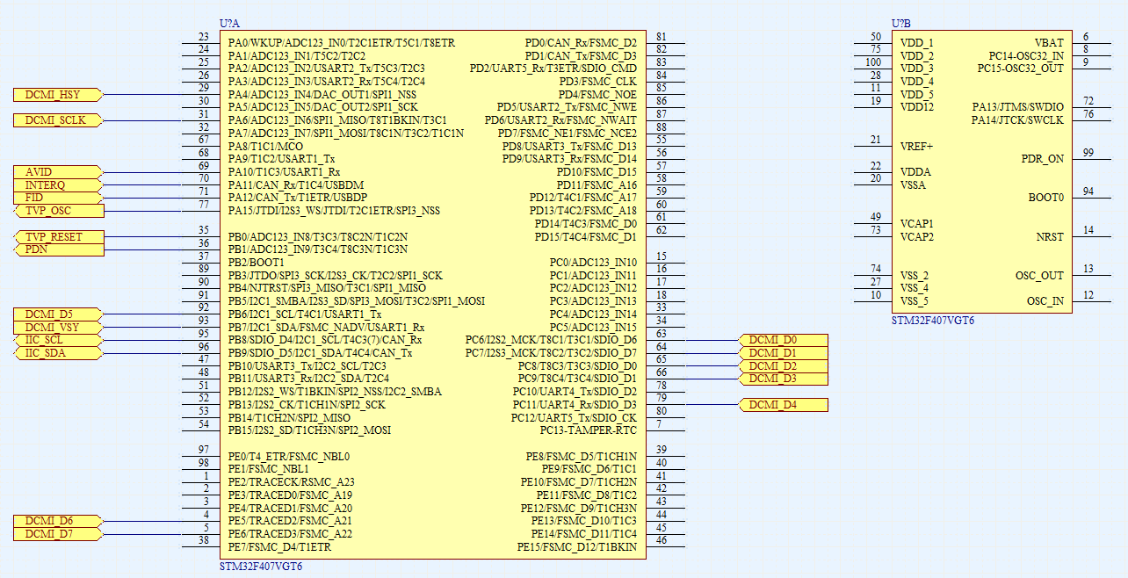Select pin PB14/T1CH2N/SPI2_MISO
Viewport: 1128px width, 578px height.
289,417
